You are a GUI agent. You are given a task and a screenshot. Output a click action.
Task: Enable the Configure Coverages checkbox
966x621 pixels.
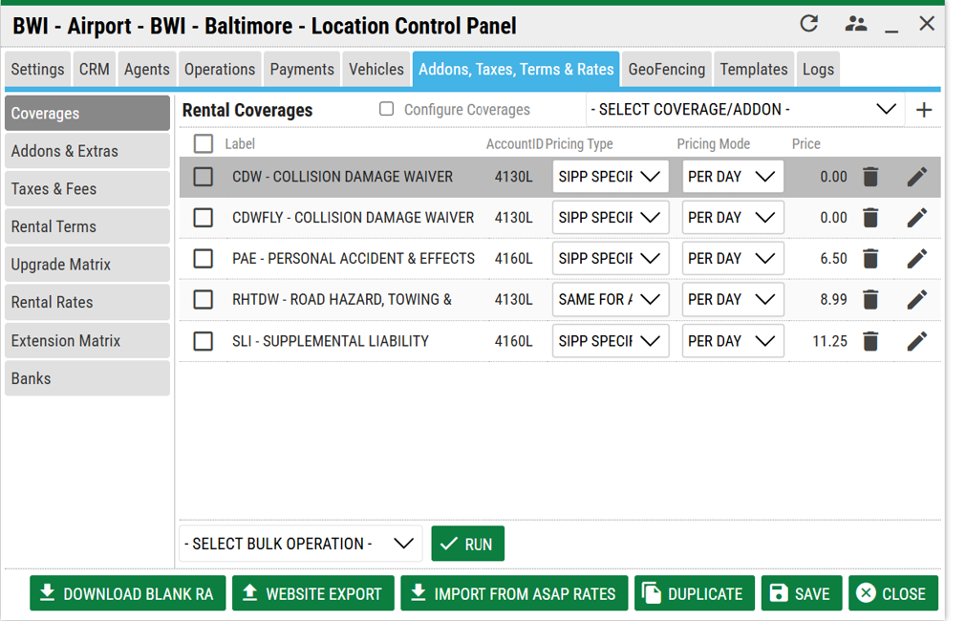click(387, 109)
